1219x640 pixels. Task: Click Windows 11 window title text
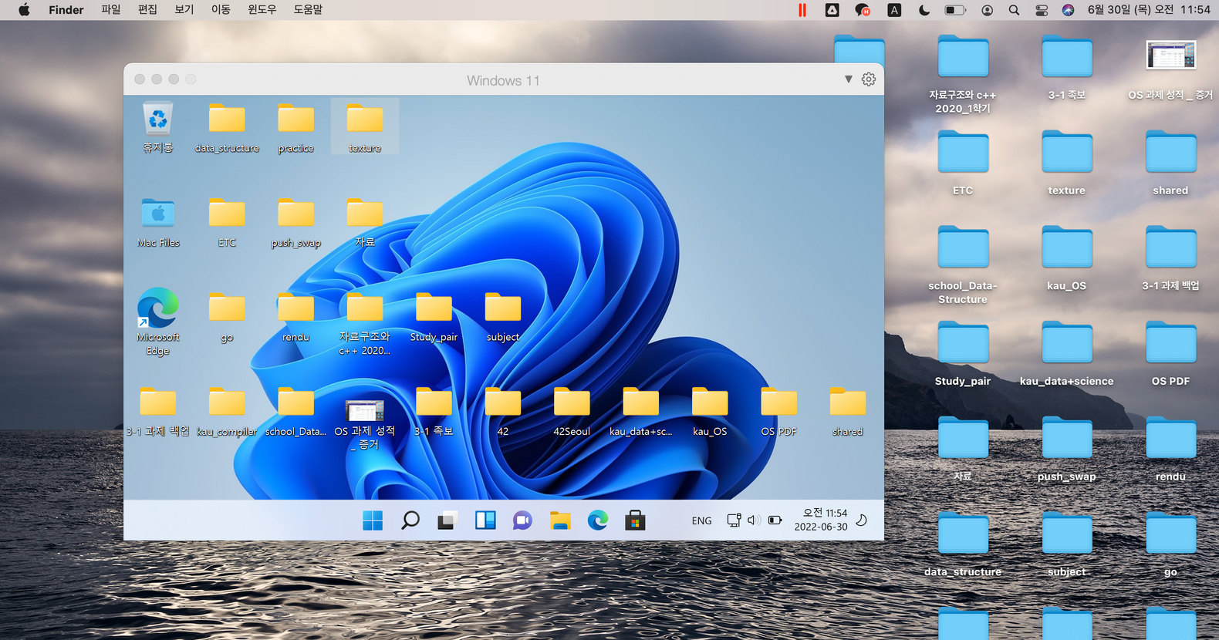pos(503,80)
